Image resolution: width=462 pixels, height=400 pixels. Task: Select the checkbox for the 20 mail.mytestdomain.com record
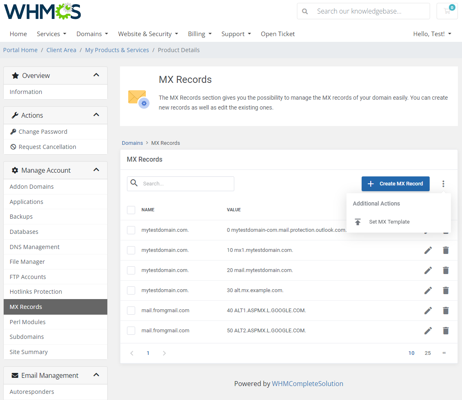point(131,270)
